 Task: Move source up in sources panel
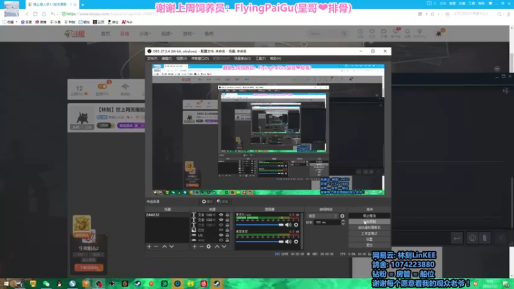pos(217,247)
